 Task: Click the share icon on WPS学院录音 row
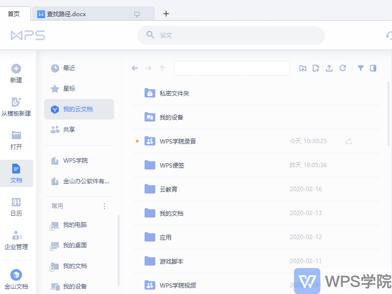click(349, 141)
